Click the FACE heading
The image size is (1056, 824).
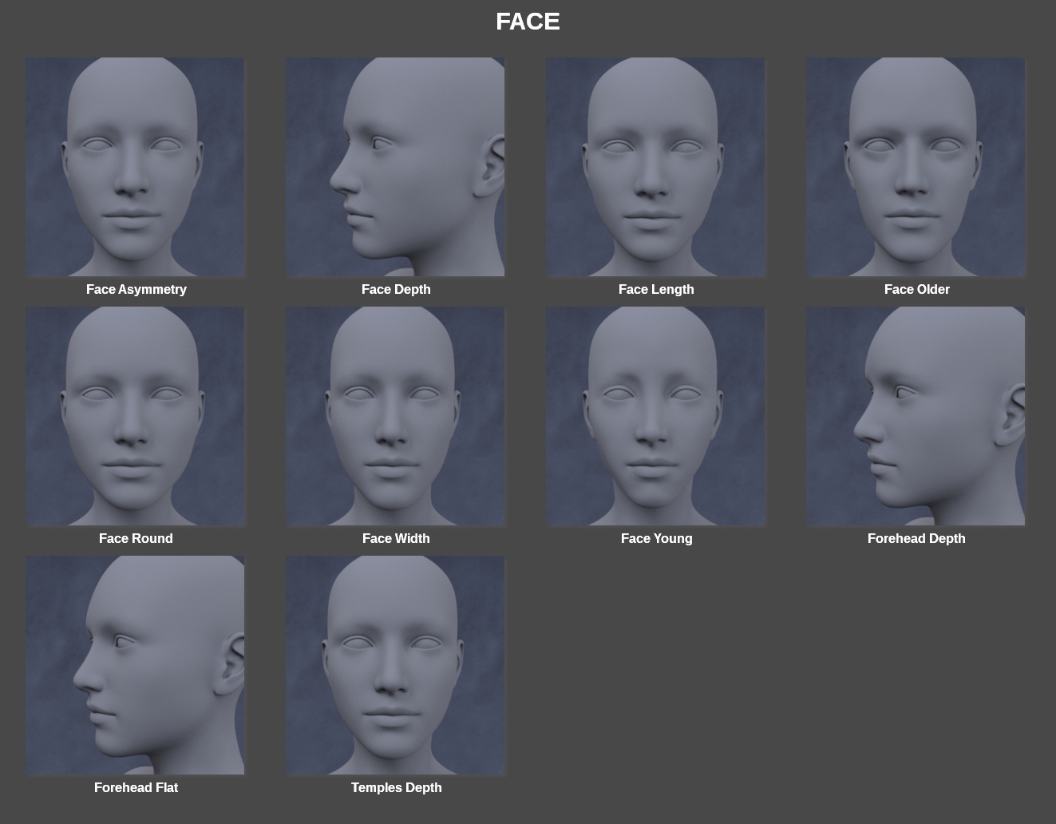pyautogui.click(x=528, y=22)
